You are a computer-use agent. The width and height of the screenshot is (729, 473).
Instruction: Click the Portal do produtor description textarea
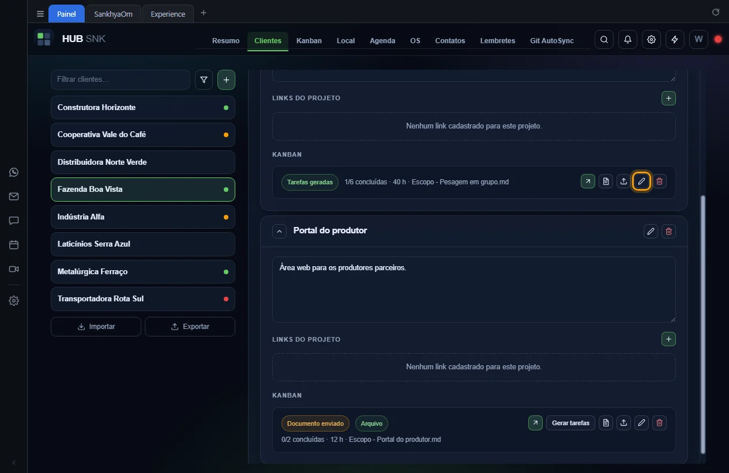pyautogui.click(x=474, y=289)
